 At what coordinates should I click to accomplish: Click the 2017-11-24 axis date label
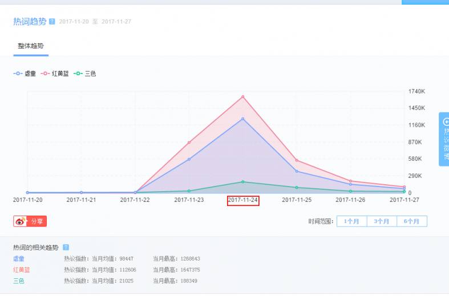pos(243,200)
